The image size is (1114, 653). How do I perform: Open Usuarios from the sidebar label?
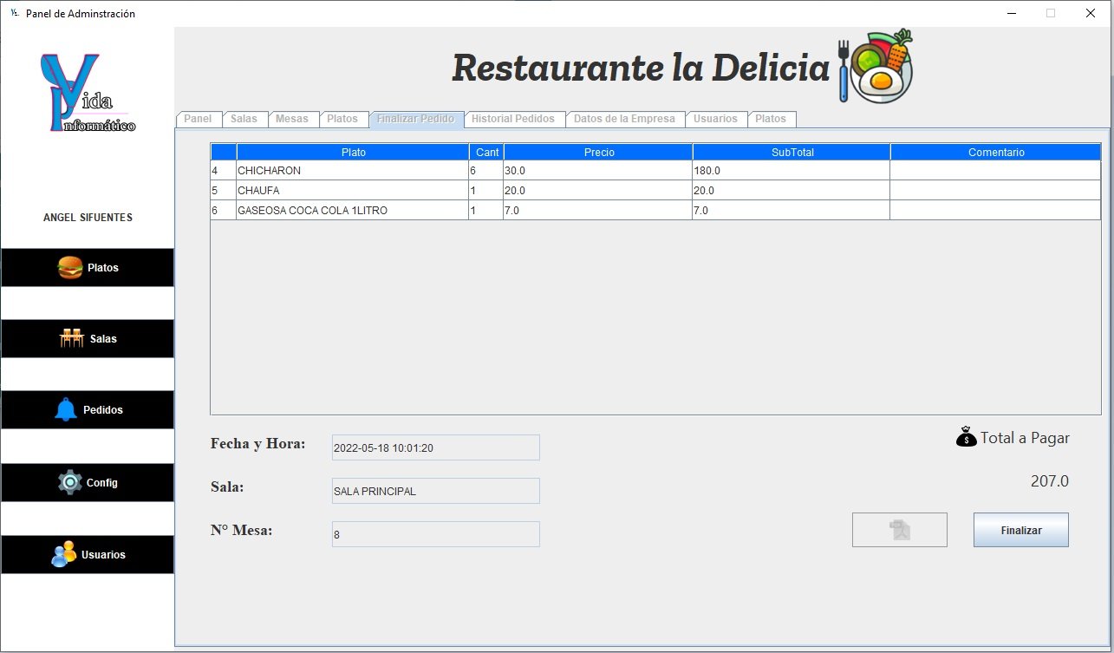pyautogui.click(x=103, y=555)
